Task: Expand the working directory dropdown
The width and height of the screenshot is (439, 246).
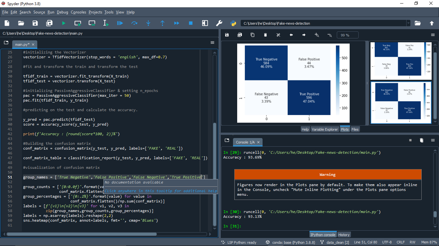Action: (408, 23)
